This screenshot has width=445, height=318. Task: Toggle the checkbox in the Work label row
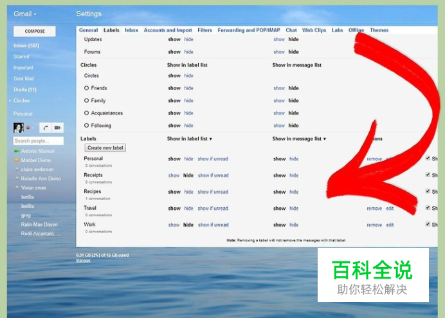428,224
